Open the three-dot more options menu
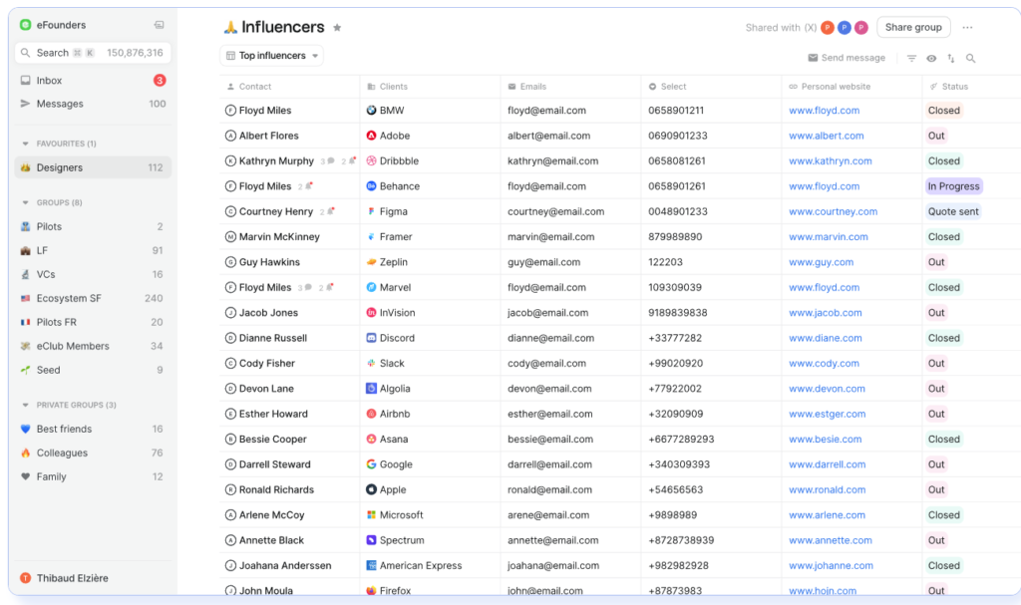This screenshot has height=605, width=1021. click(967, 27)
